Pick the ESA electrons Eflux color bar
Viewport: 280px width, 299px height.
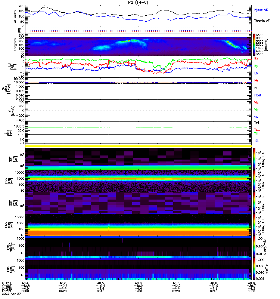click(254, 225)
